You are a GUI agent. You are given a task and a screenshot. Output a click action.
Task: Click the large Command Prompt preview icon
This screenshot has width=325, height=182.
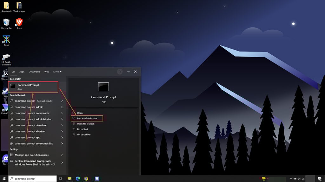pos(103,87)
